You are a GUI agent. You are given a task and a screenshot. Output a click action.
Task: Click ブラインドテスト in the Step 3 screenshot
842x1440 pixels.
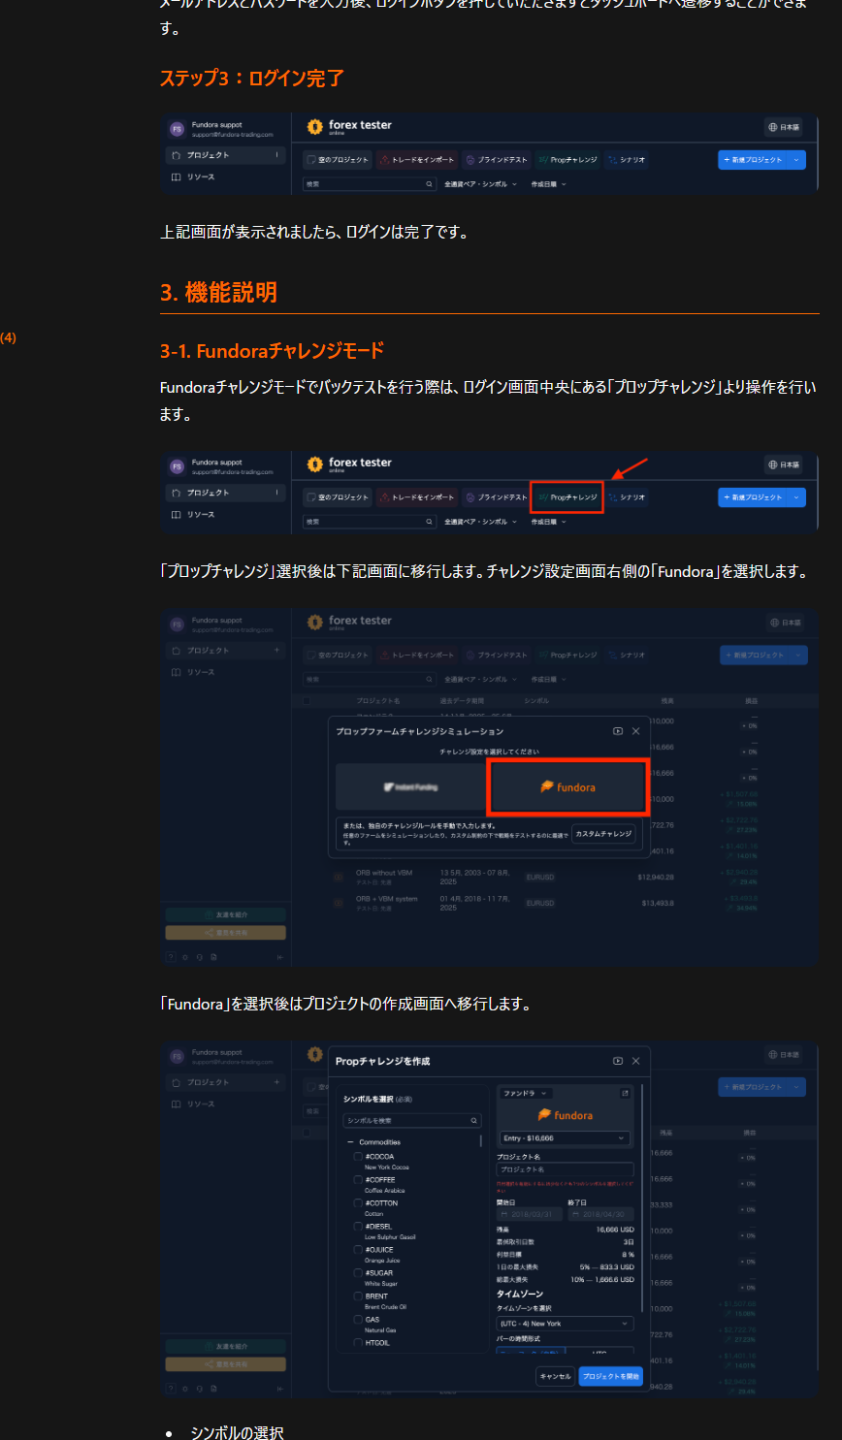(496, 160)
